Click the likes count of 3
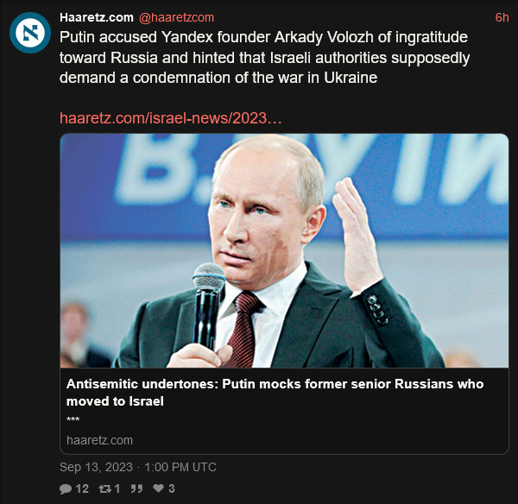The width and height of the screenshot is (518, 504). pos(172,488)
